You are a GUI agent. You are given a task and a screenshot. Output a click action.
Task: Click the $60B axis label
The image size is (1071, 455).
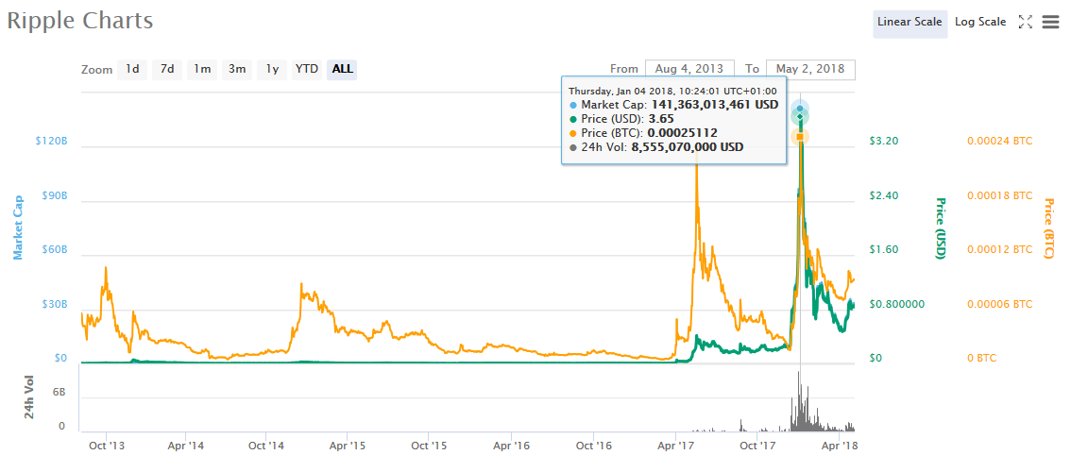coord(54,250)
